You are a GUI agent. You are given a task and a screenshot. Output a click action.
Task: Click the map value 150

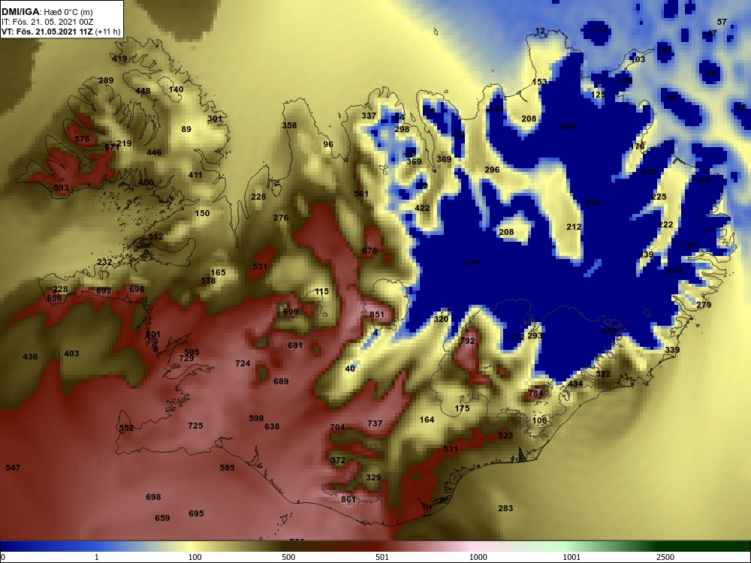(x=202, y=213)
